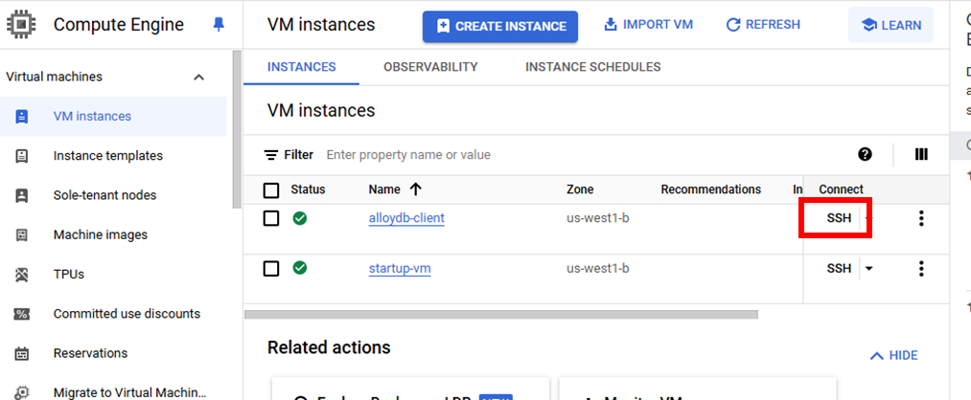Select the startup-vm row checkbox

pos(271,269)
